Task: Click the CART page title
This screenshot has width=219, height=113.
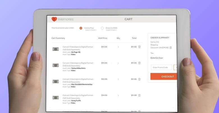Action: (x=129, y=19)
